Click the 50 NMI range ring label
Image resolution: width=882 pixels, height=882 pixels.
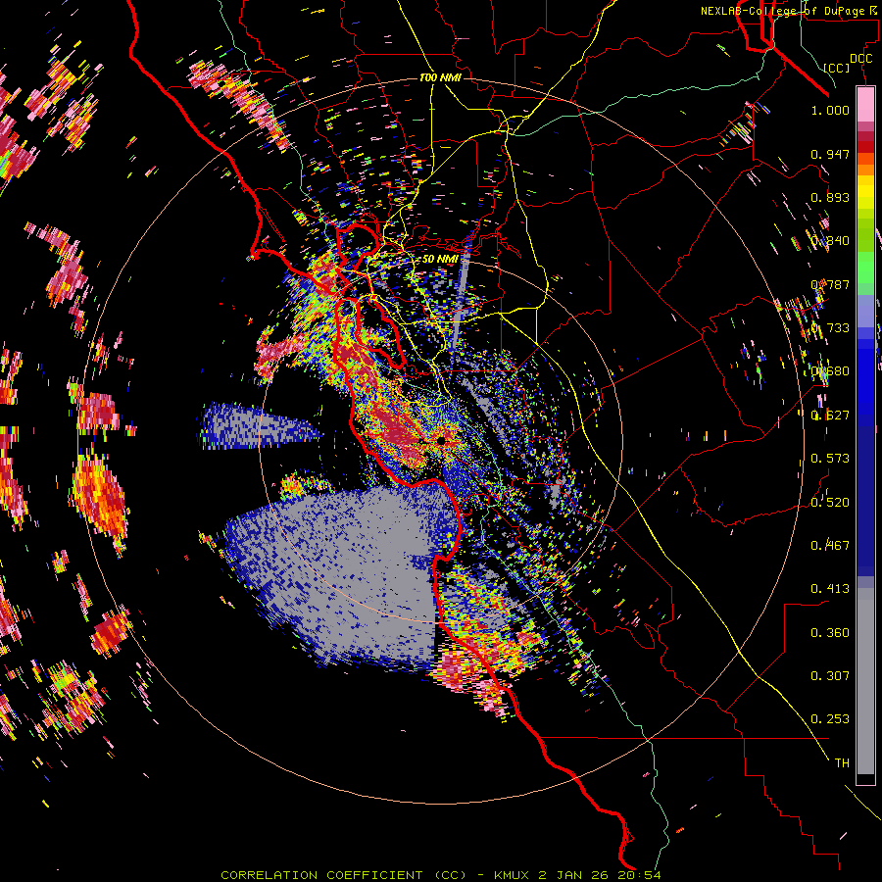(440, 259)
